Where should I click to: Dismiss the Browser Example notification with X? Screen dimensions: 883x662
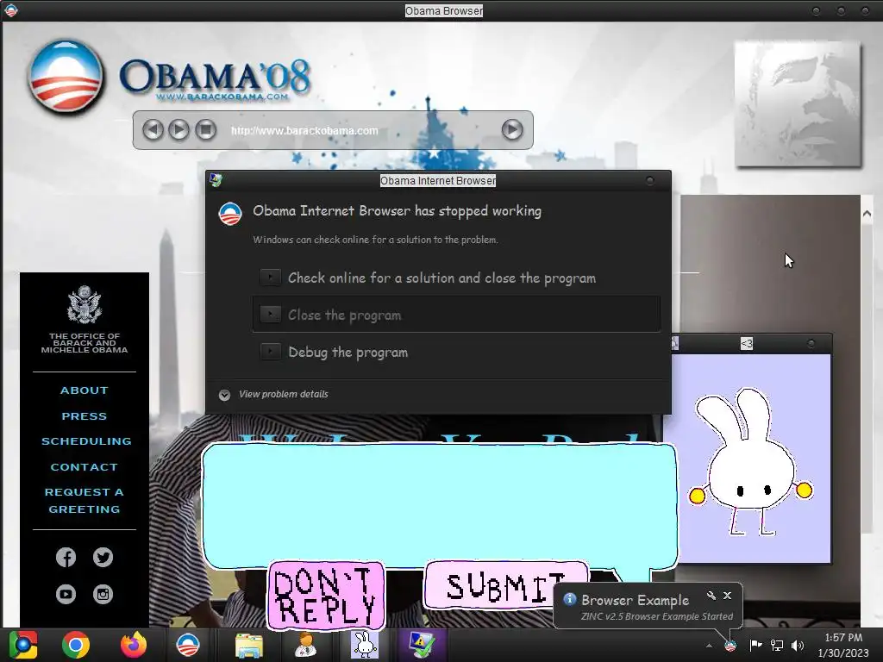click(x=727, y=596)
